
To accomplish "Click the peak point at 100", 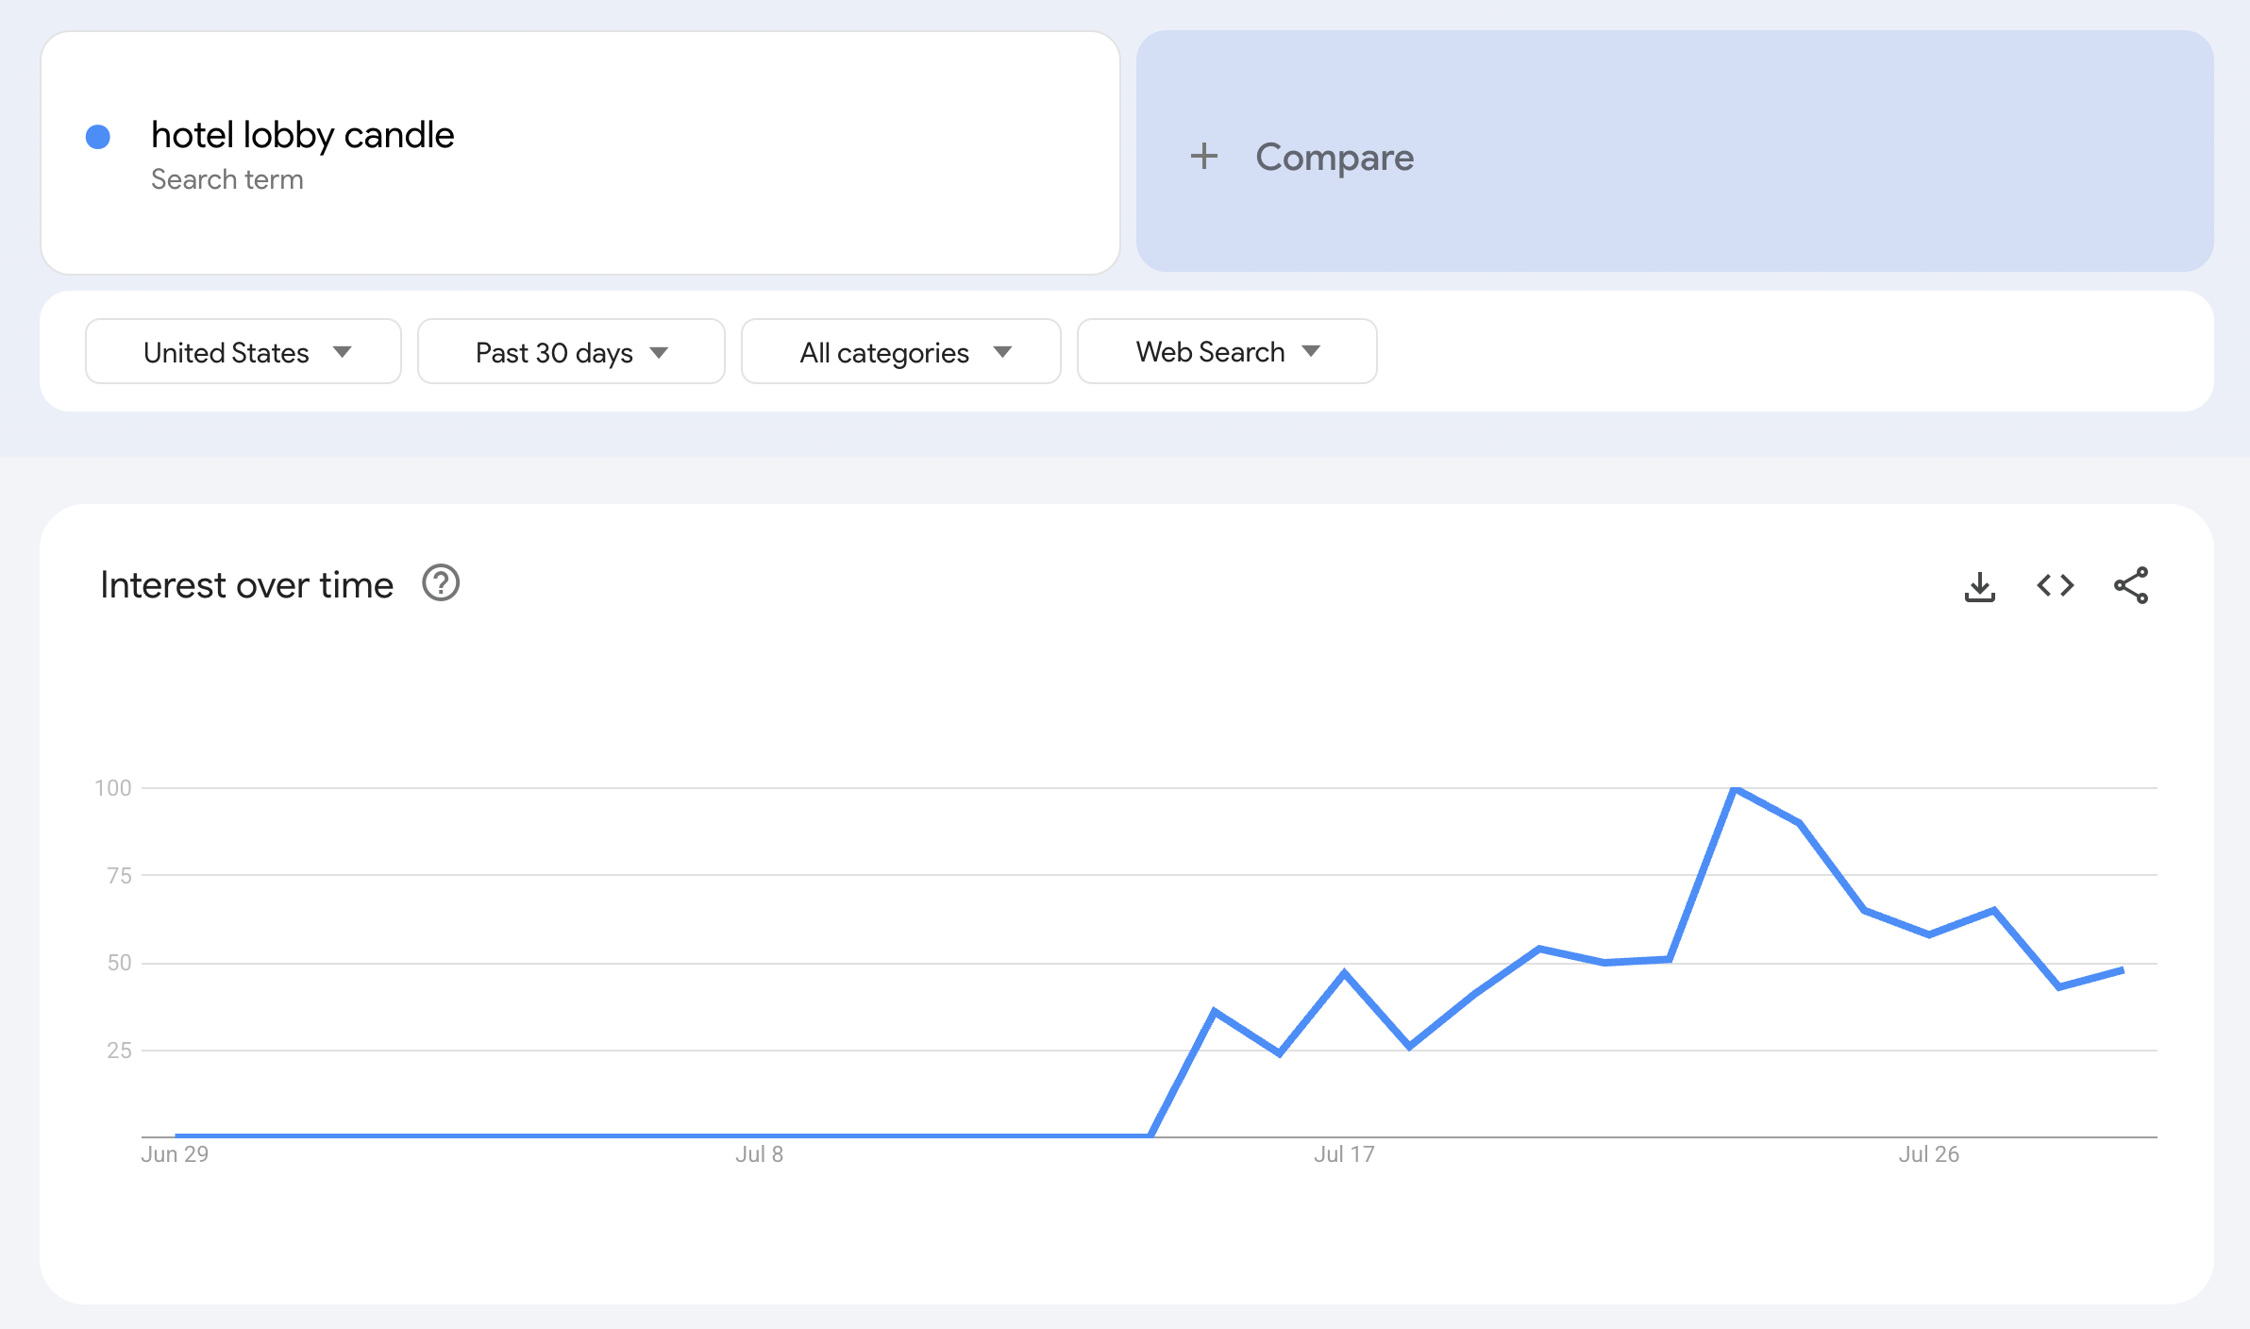I will pyautogui.click(x=1735, y=789).
